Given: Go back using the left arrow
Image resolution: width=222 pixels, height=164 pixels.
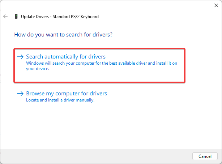Looking at the screenshot, I should (x=5, y=16).
